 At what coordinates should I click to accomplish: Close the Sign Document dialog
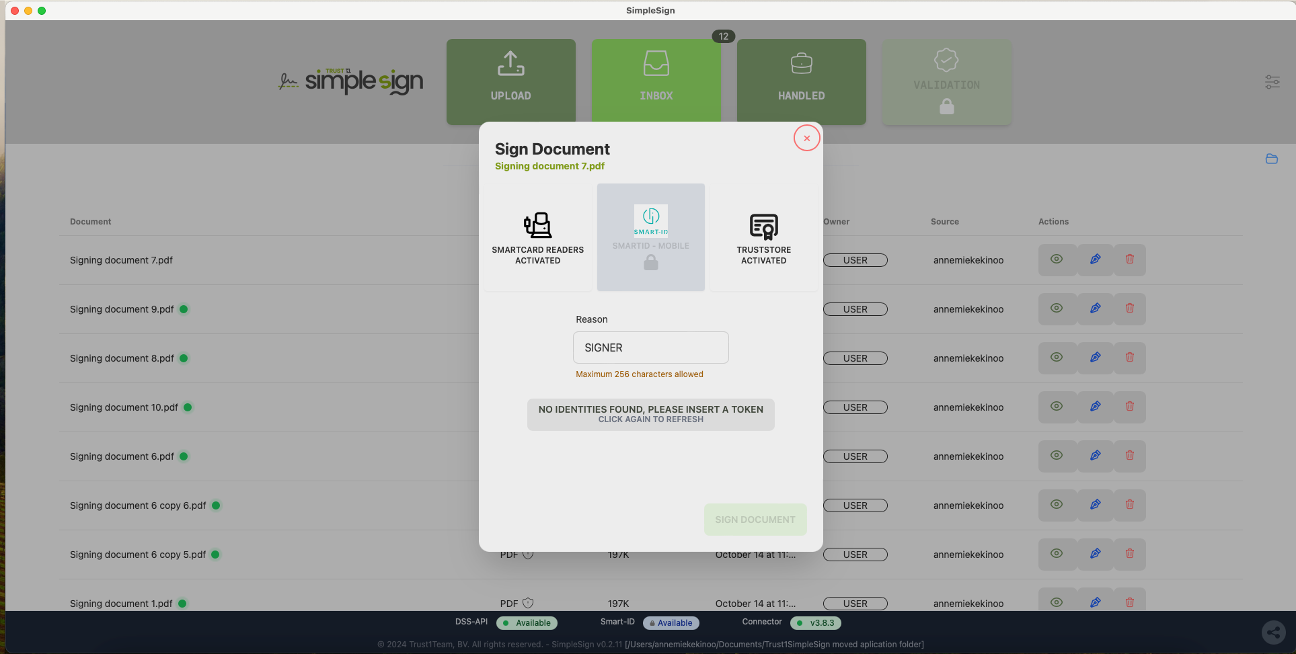[807, 138]
